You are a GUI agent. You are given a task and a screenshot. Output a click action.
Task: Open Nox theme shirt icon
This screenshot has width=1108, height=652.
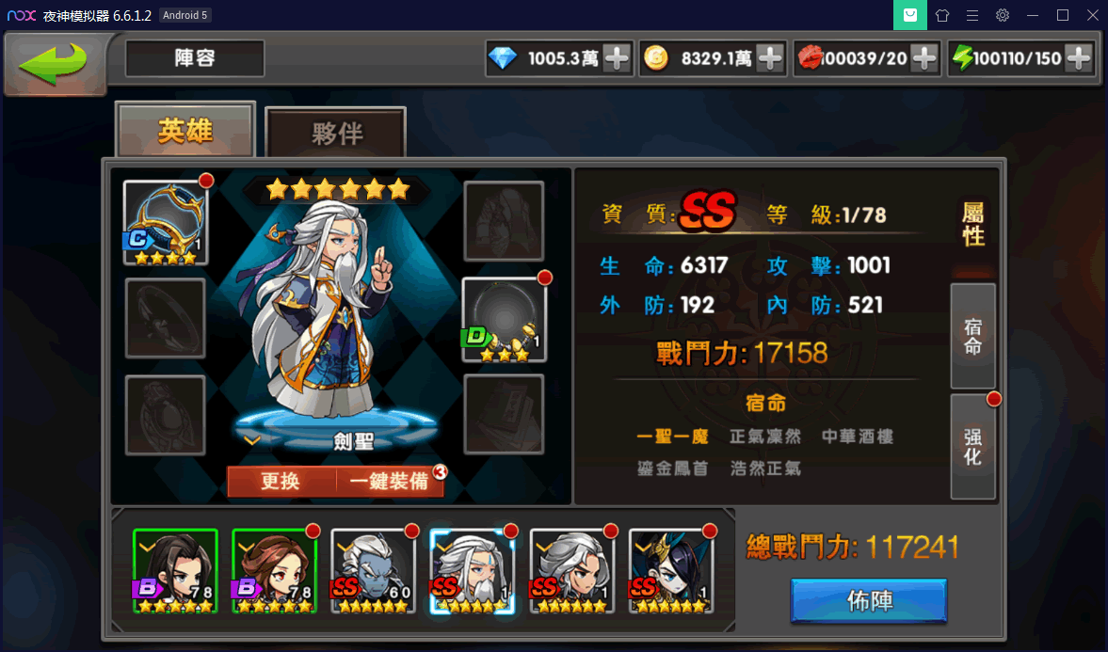tap(942, 15)
